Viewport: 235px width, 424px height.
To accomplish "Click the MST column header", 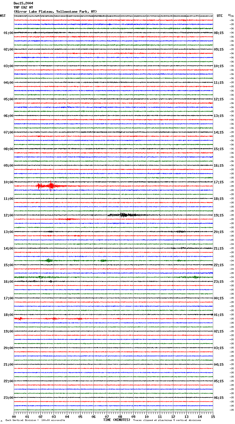I will coord(3,16).
